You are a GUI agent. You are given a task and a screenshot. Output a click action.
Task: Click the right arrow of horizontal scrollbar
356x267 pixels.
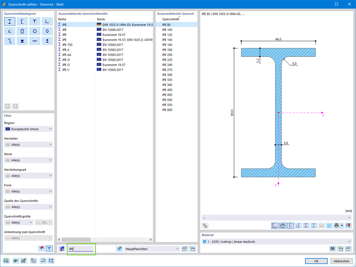click(x=151, y=240)
